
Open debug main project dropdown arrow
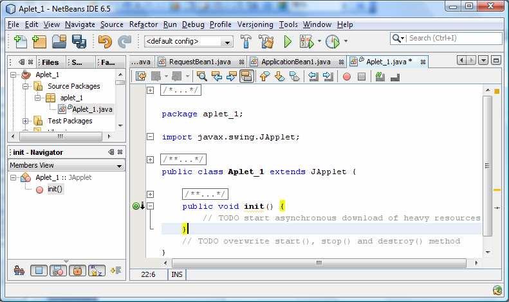pyautogui.click(x=319, y=41)
